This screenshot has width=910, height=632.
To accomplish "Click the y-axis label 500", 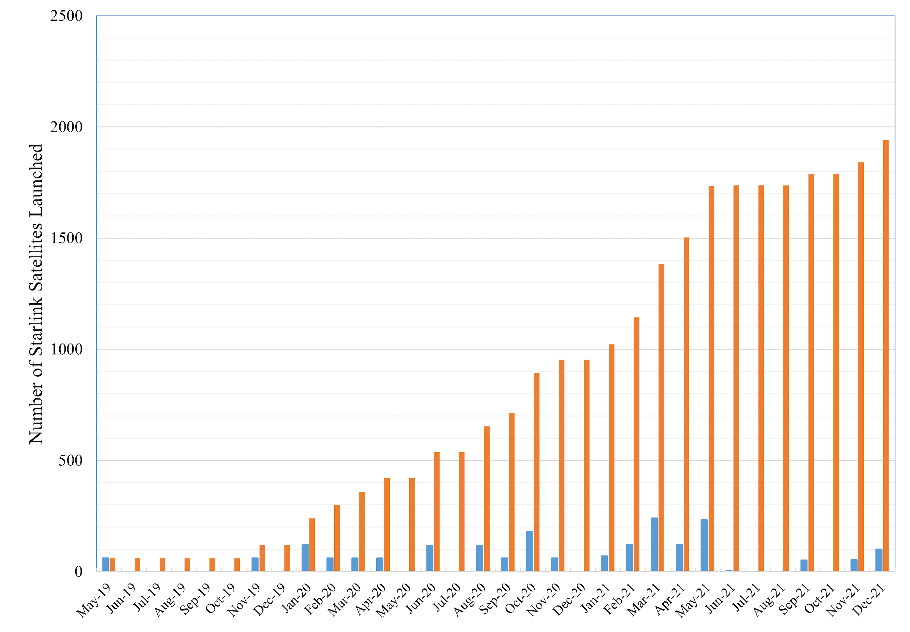I will click(70, 460).
